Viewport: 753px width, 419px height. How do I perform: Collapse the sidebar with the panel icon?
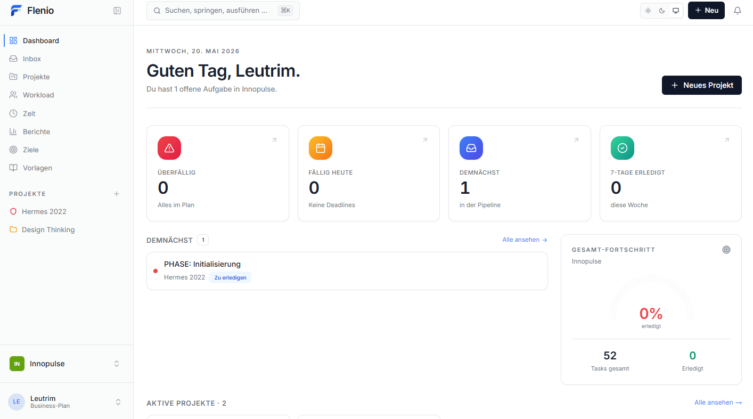pyautogui.click(x=117, y=11)
